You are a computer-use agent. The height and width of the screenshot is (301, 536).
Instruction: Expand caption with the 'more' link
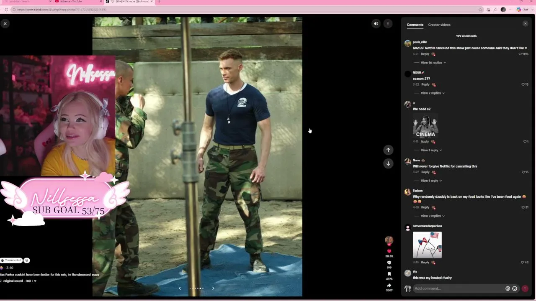point(95,275)
